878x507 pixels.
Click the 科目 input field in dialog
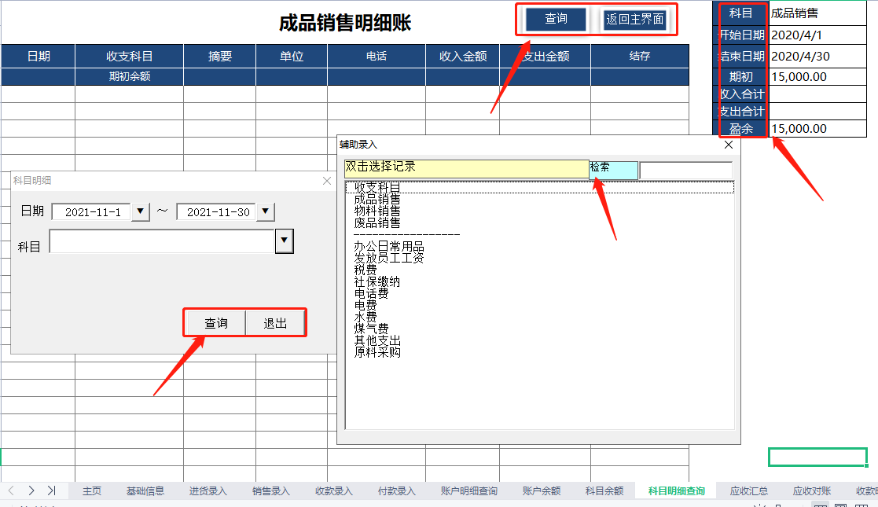point(162,241)
